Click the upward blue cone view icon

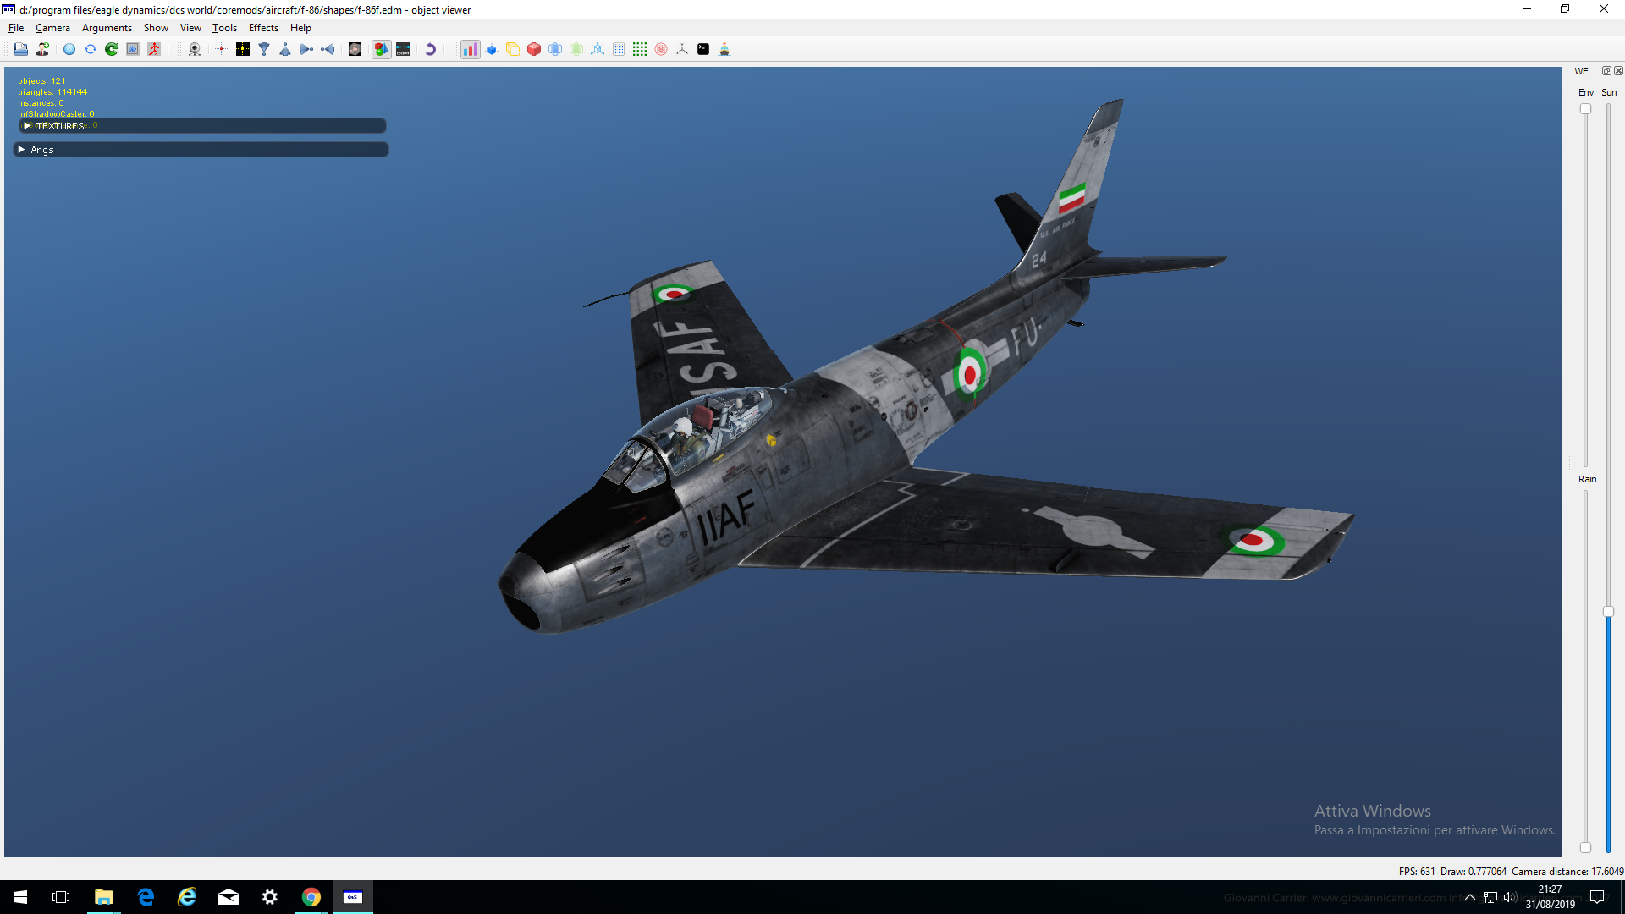point(285,49)
